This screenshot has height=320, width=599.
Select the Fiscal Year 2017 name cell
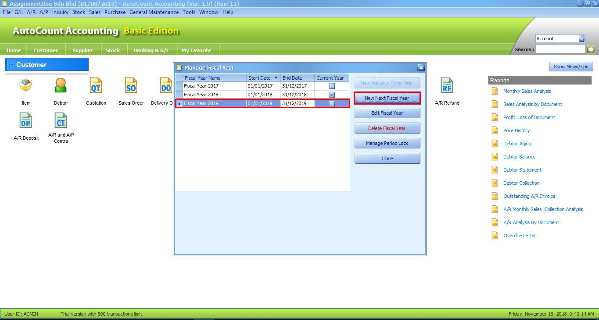pos(215,86)
